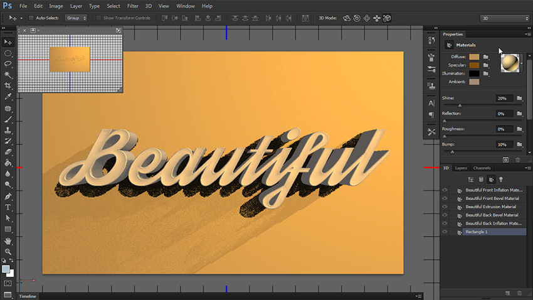Viewport: 533px width, 300px height.
Task: Switch to the Layers tab
Action: pyautogui.click(x=461, y=168)
